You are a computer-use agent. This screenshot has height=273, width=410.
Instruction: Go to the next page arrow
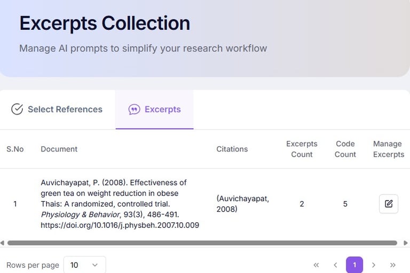point(374,265)
